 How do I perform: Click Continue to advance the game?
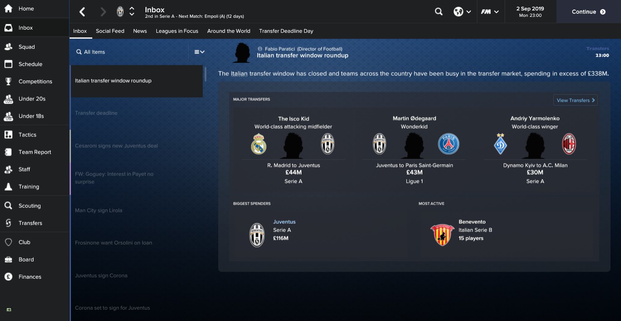pos(589,12)
